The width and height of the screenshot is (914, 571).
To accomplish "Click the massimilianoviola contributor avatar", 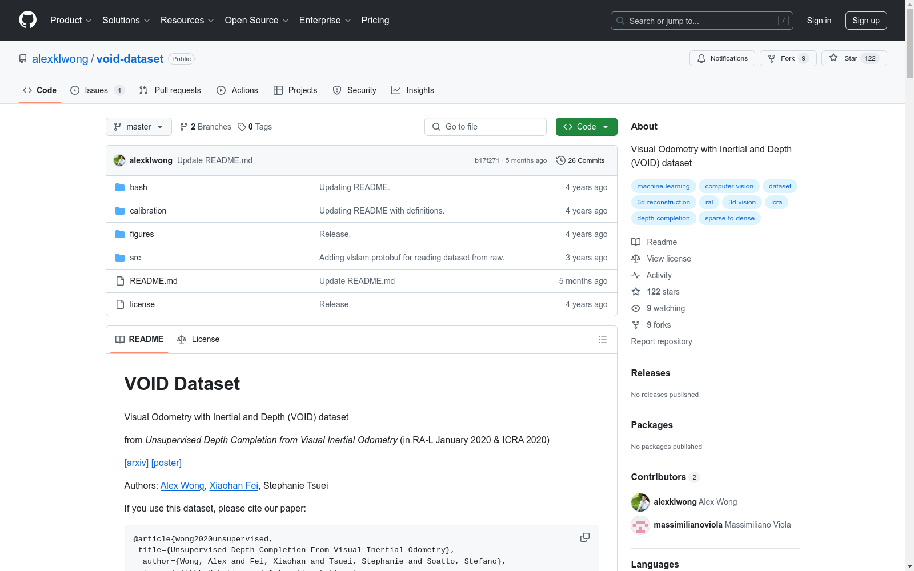I will point(640,525).
